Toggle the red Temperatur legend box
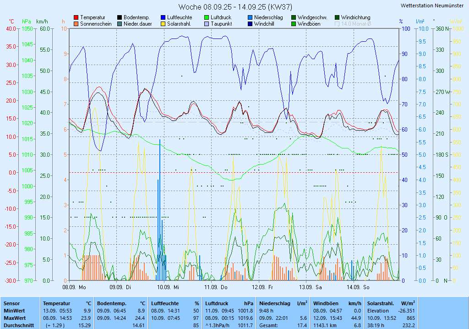 [x=76, y=17]
